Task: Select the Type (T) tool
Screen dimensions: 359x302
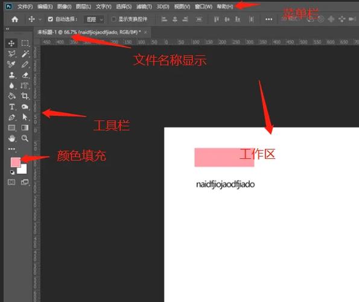Action: point(11,107)
